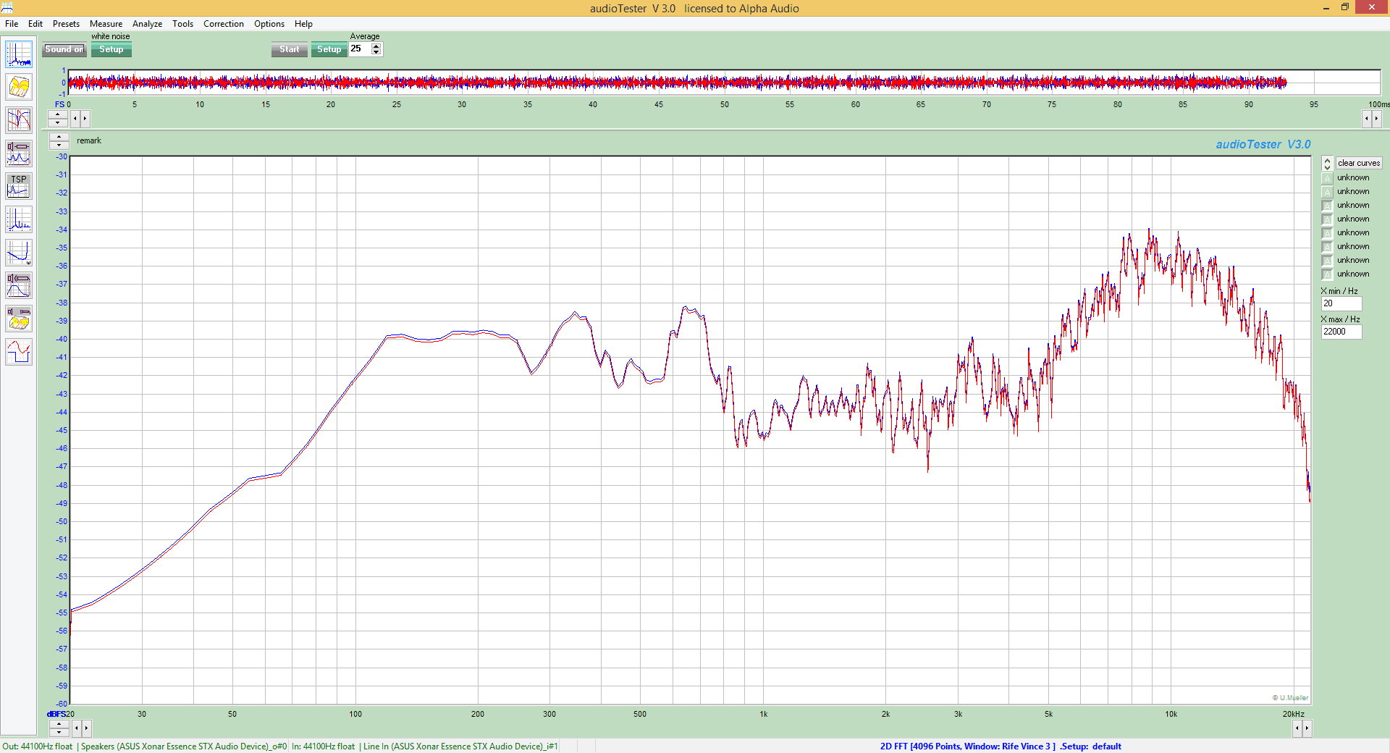The width and height of the screenshot is (1390, 753).
Task: Open the white noise Setup button
Action: pos(111,49)
